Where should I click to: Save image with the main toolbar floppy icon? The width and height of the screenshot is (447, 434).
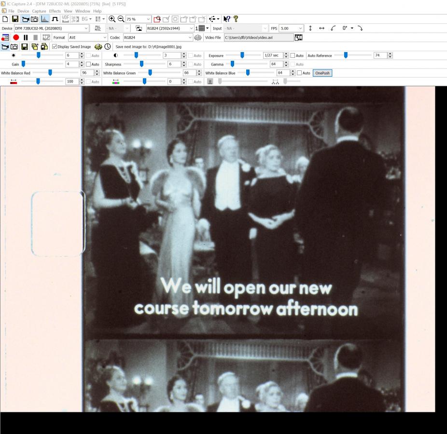pyautogui.click(x=15, y=19)
